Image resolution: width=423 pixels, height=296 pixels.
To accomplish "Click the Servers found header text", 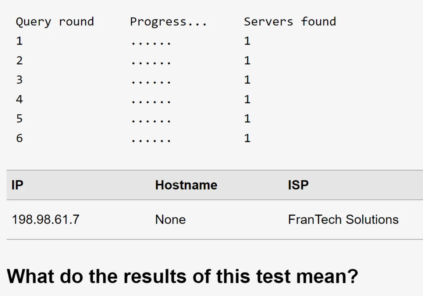I will click(x=290, y=21).
